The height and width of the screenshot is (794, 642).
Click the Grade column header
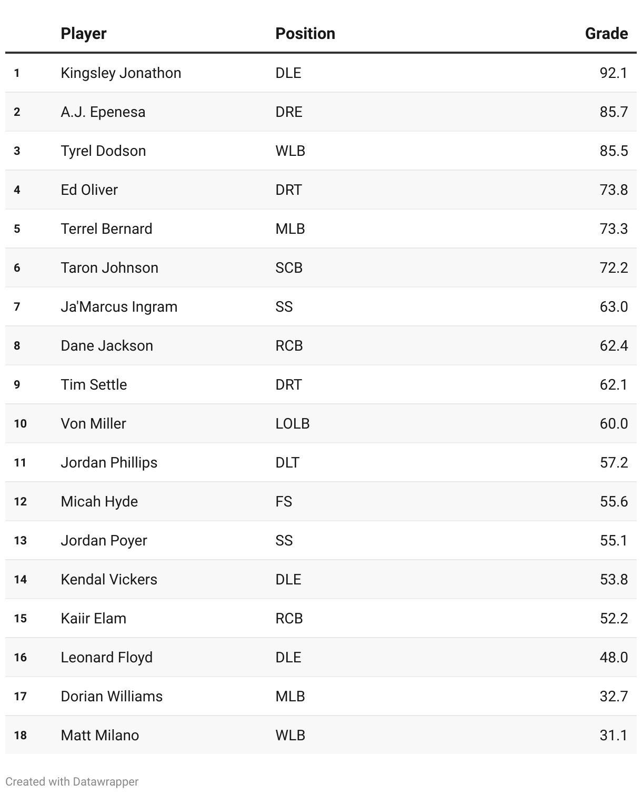pyautogui.click(x=606, y=34)
